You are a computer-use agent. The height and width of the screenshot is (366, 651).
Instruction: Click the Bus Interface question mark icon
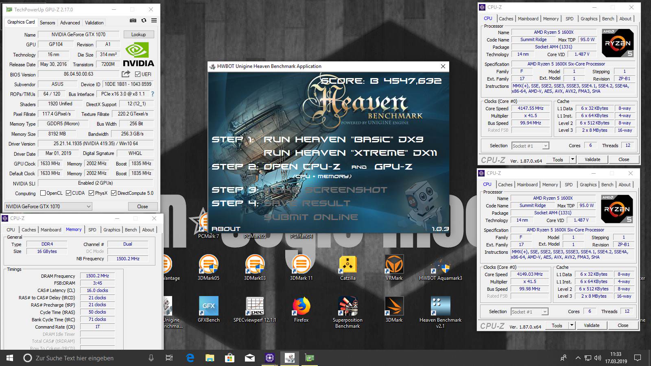point(153,94)
